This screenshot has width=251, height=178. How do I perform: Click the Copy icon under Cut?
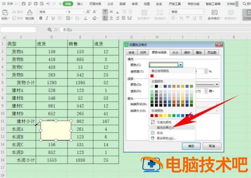tap(14, 18)
